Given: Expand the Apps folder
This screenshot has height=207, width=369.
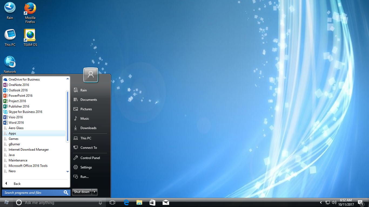Looking at the screenshot, I should coord(34,133).
